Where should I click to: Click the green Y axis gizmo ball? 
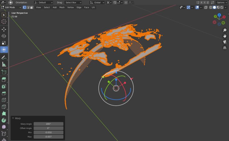click(215, 17)
